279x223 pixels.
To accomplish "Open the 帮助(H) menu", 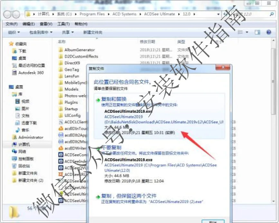I will click(x=81, y=24).
